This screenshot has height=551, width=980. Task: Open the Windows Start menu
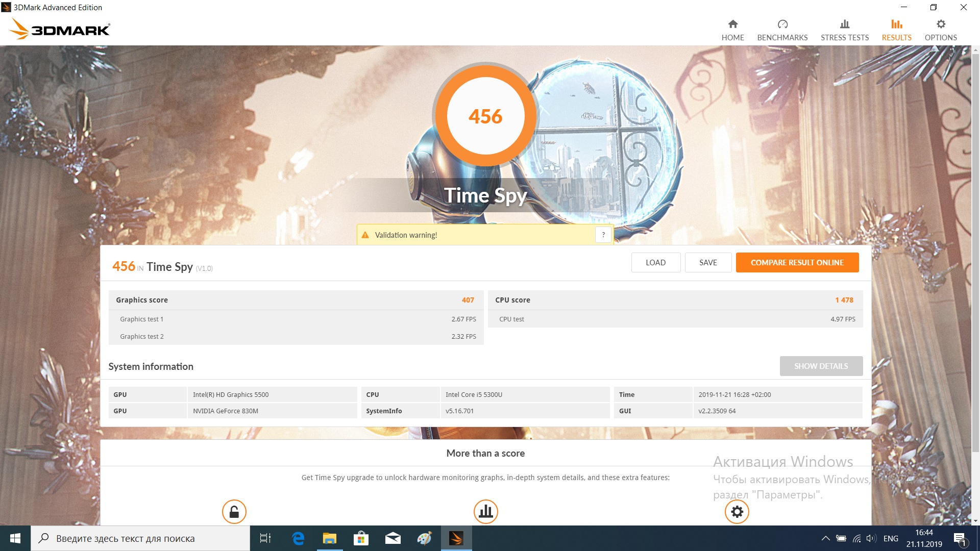pos(15,538)
